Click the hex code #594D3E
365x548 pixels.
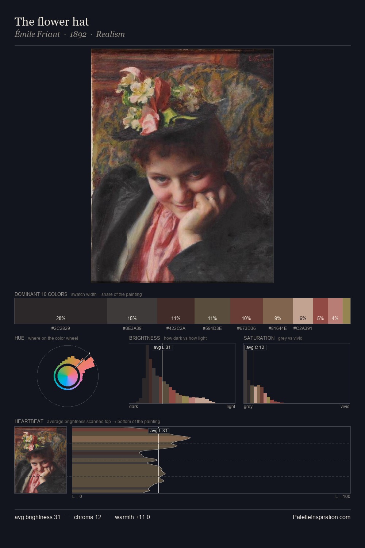212,328
